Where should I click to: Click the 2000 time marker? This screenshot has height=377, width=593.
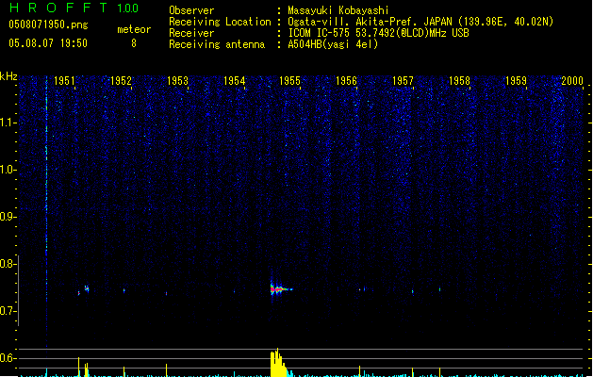tap(572, 81)
